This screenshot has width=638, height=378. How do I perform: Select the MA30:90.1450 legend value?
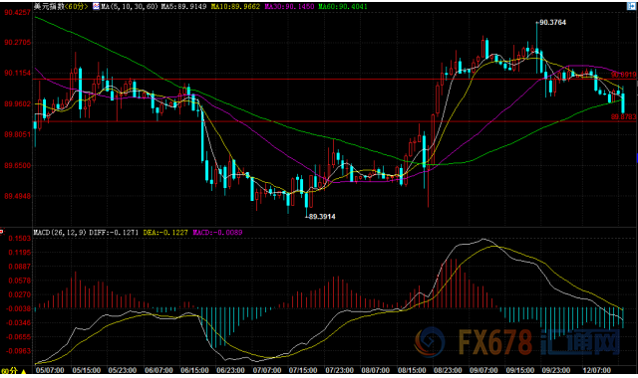coord(289,7)
